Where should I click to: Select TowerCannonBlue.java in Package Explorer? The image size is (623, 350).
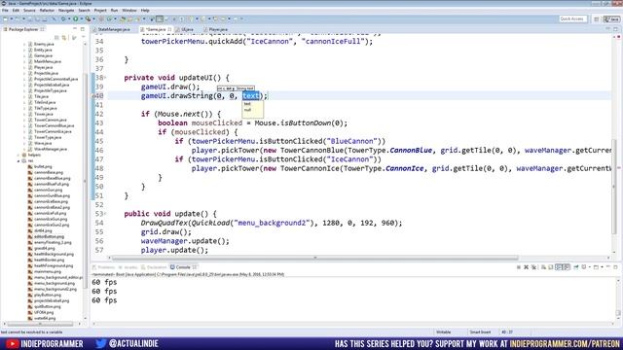tap(54, 125)
